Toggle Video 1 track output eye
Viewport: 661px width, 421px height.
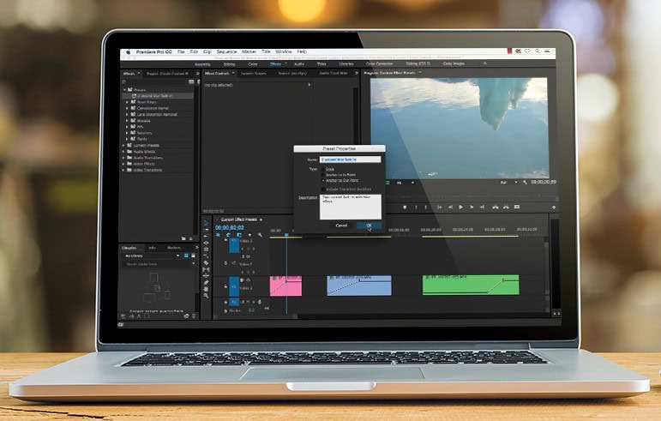[249, 280]
